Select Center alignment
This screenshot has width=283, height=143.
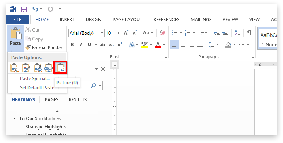pyautogui.click(x=183, y=45)
